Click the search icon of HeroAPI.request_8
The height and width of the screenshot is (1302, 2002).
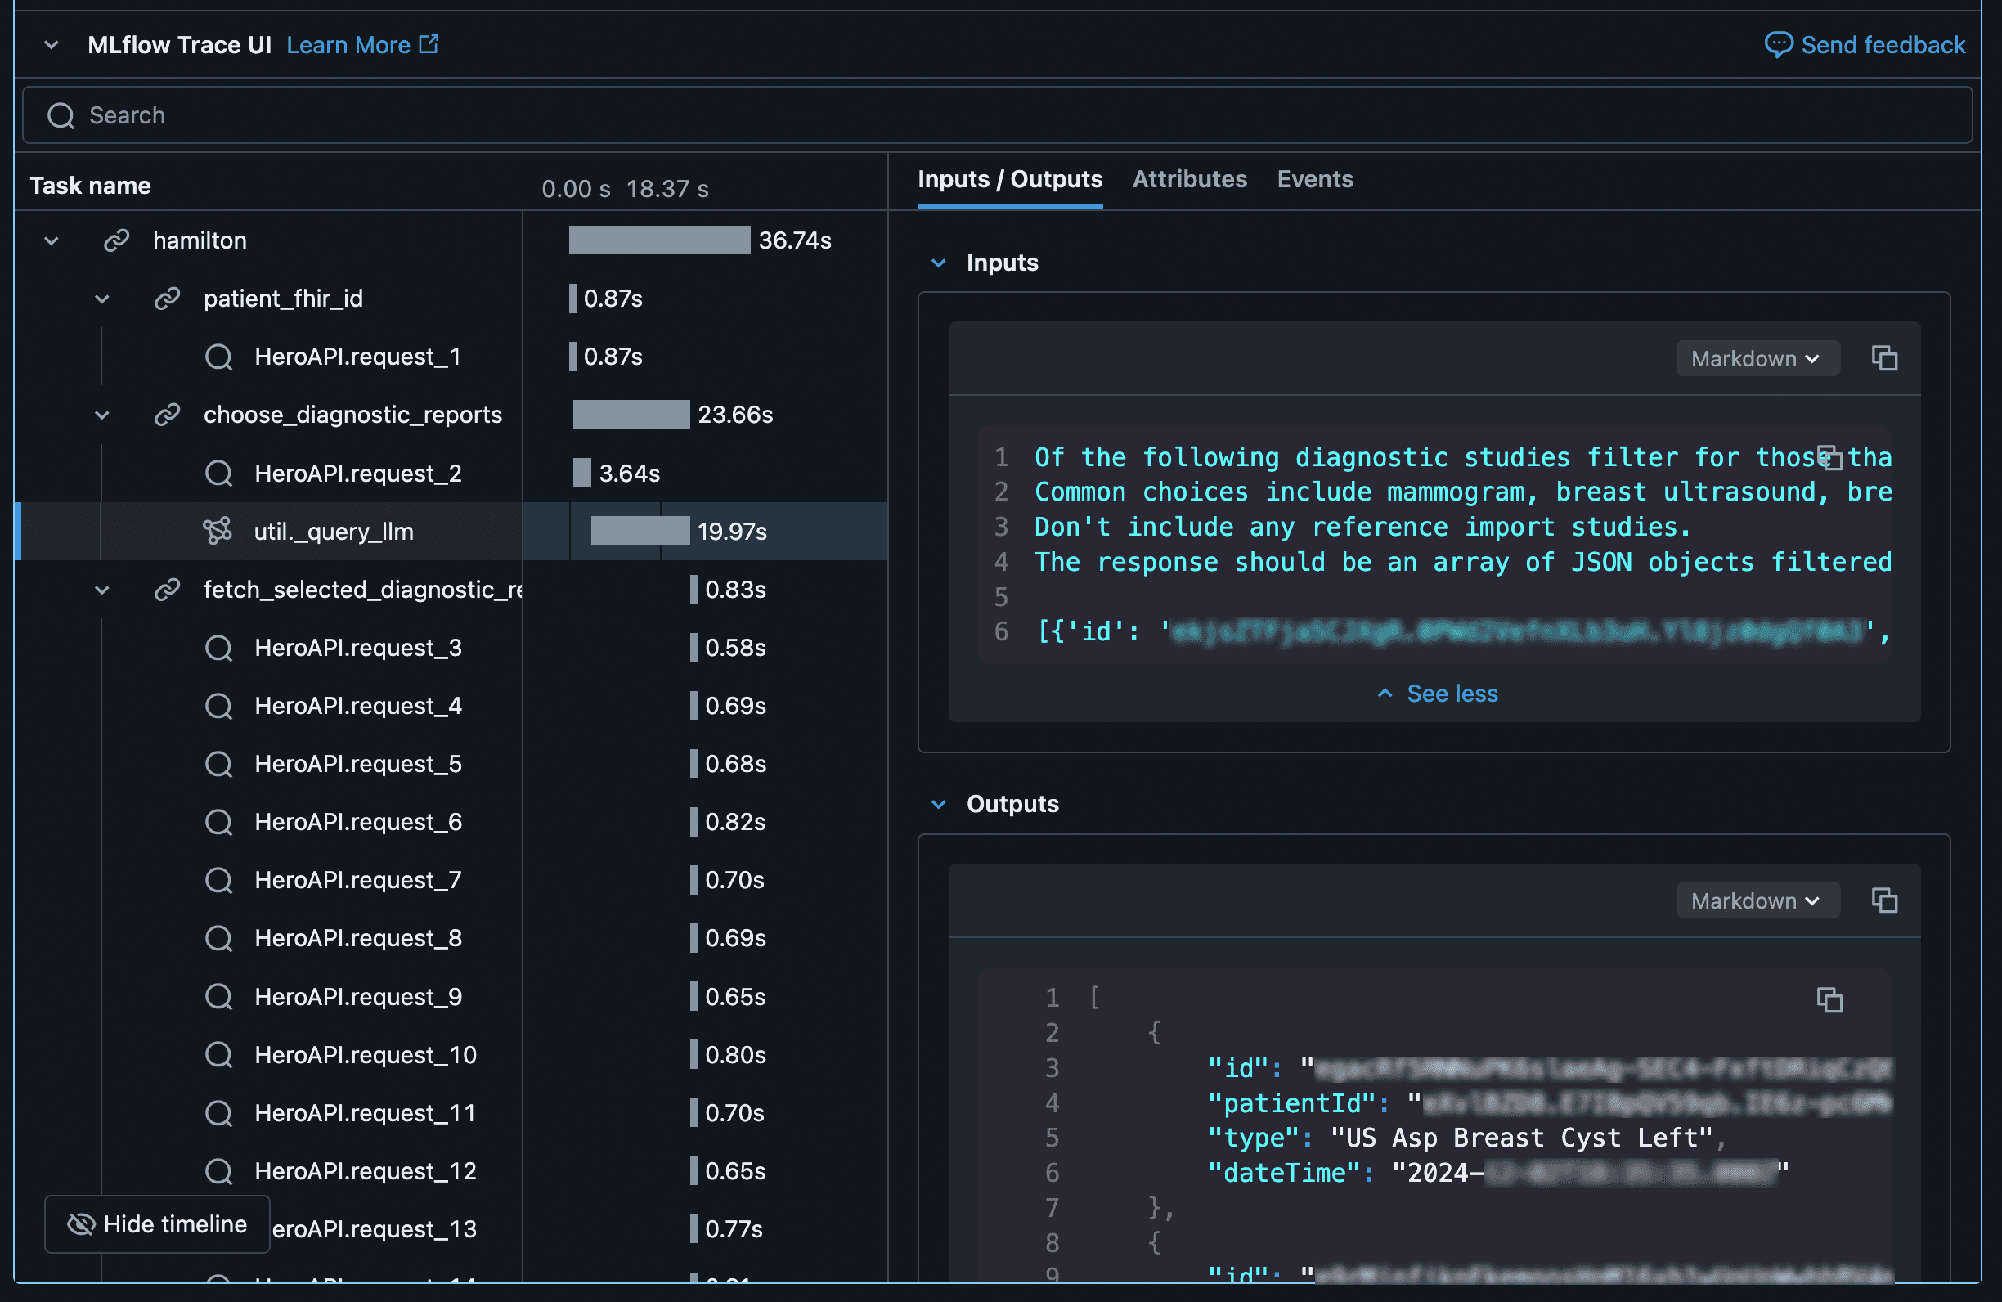pyautogui.click(x=218, y=938)
